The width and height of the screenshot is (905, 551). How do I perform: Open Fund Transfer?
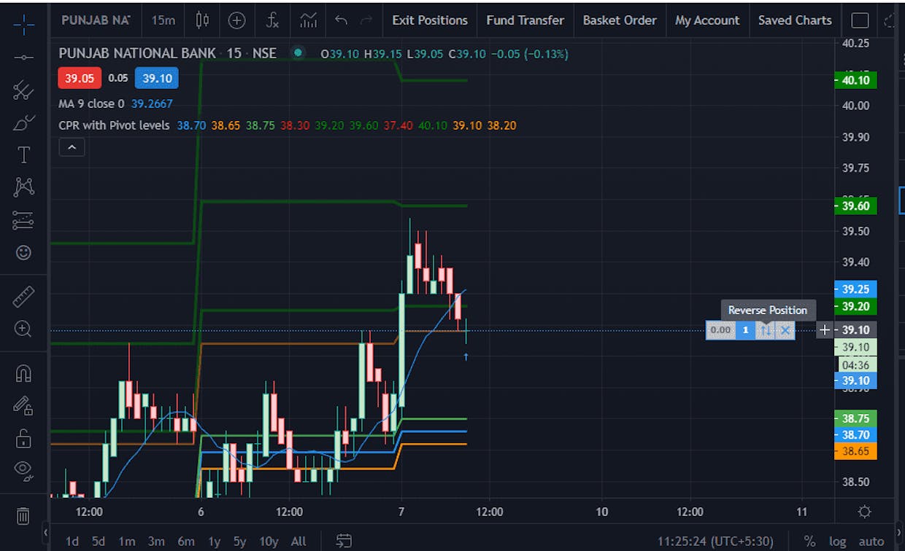(525, 20)
